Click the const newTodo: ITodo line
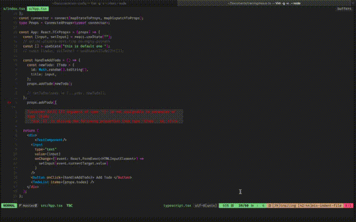 (51, 65)
